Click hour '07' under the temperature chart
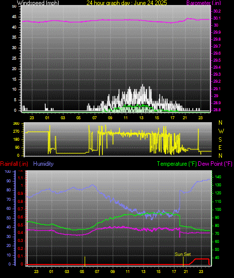This screenshot has width=234, height=278. coord(97,271)
